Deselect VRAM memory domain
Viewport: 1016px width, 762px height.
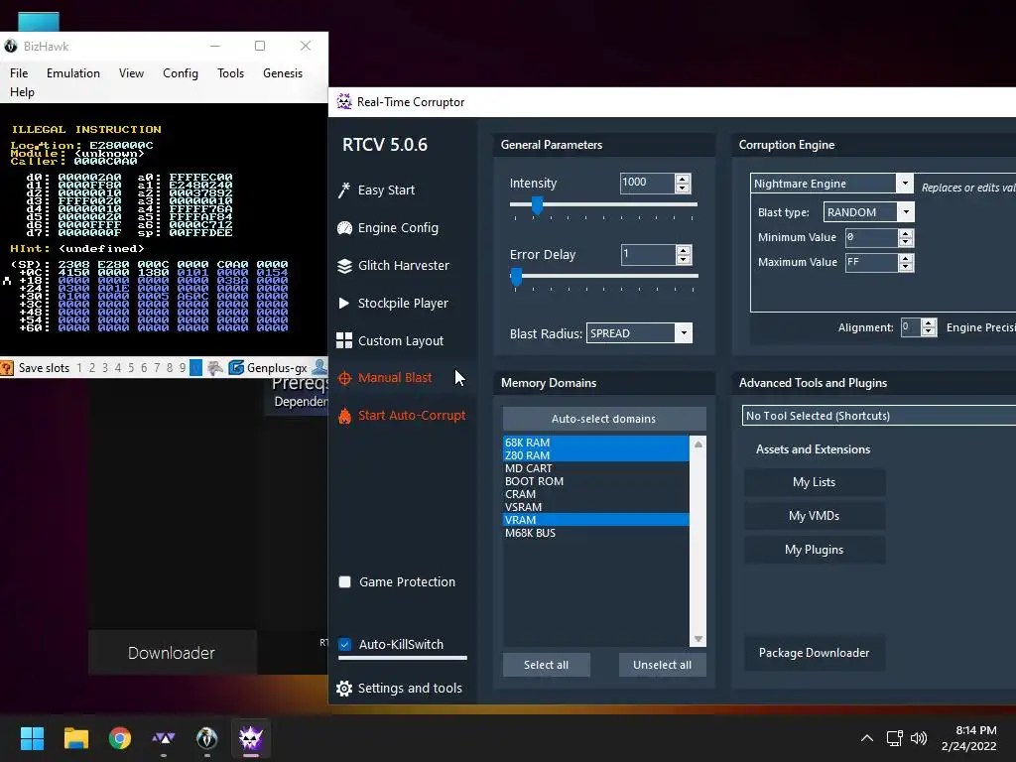coord(595,520)
